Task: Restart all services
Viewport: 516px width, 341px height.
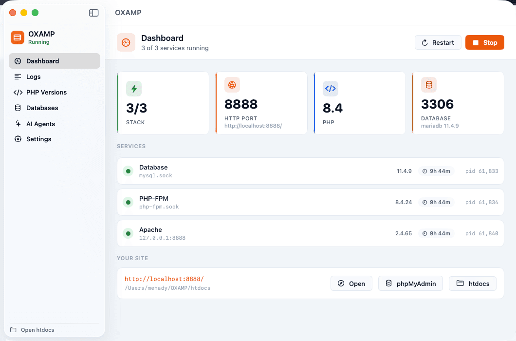Action: point(438,42)
